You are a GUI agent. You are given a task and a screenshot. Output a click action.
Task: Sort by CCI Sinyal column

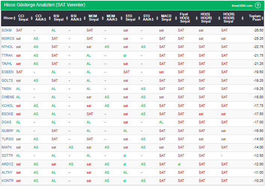(x=23, y=18)
